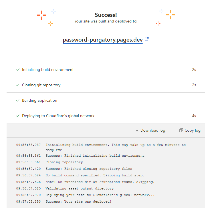Click the Success! heading

106,15
